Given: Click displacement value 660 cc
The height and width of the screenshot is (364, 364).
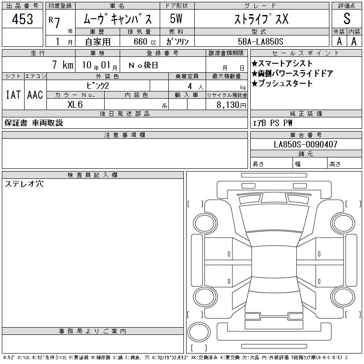Looking at the screenshot, I should point(145,41).
